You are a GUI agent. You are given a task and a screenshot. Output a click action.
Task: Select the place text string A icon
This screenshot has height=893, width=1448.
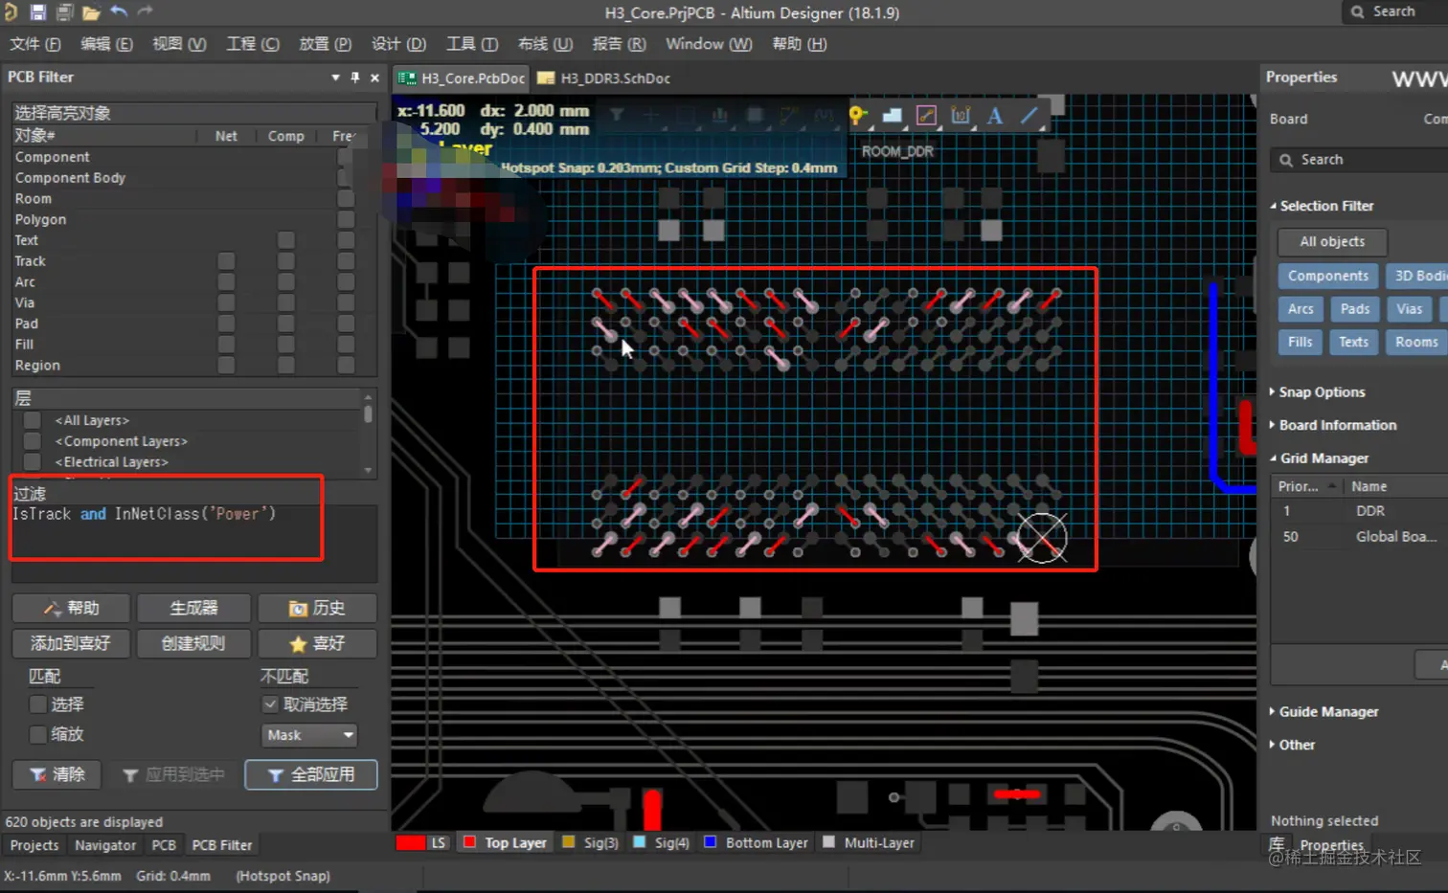coord(995,116)
